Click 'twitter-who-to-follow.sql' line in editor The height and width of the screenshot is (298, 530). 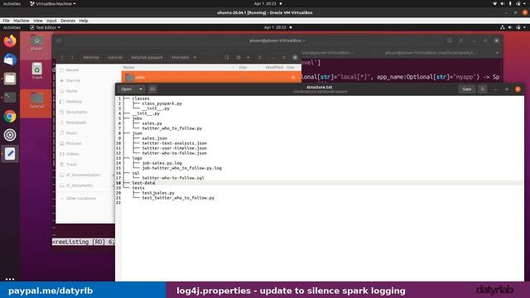tap(173, 178)
